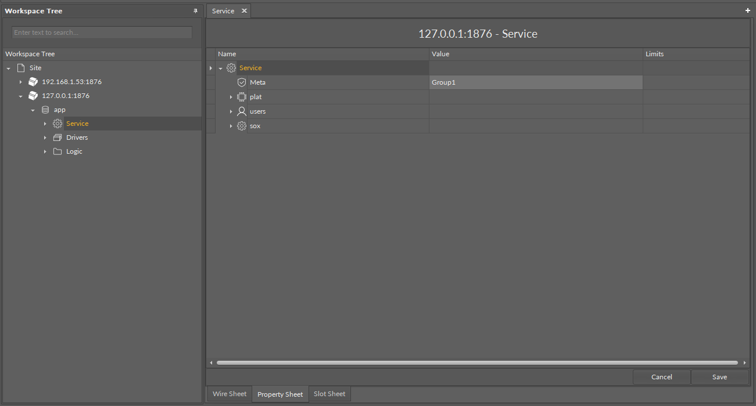Click the gear icon beside Service in tree

click(58, 124)
